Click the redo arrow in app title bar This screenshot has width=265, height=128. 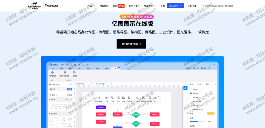tap(67, 65)
